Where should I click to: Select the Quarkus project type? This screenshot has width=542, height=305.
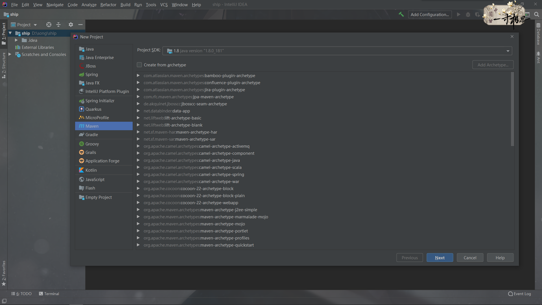[93, 109]
